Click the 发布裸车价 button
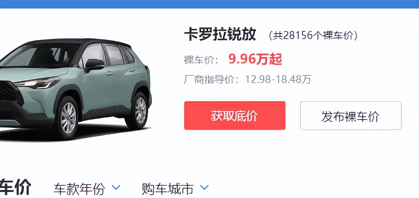The width and height of the screenshot is (419, 198). [350, 116]
